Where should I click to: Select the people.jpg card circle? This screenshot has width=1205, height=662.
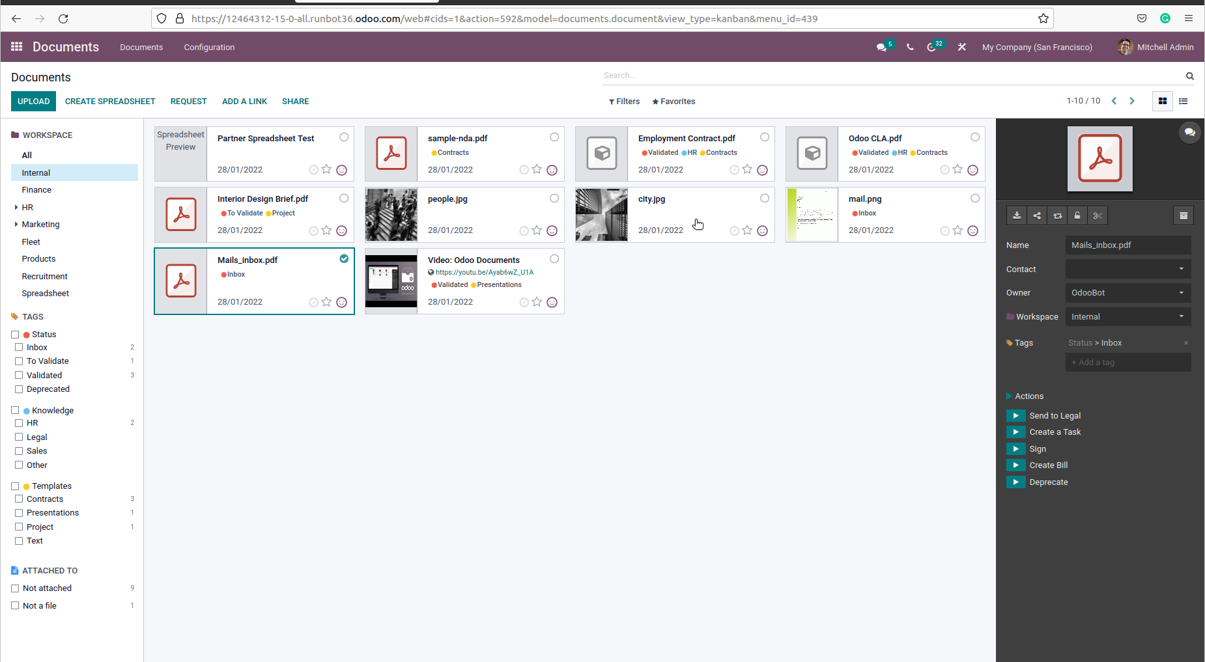pos(554,198)
